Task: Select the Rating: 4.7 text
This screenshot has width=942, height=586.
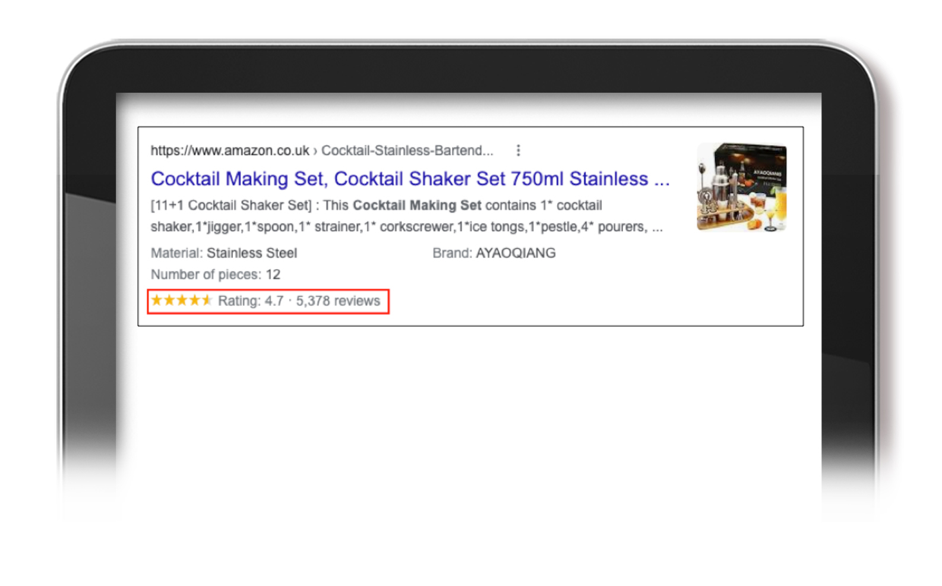Action: click(x=250, y=301)
